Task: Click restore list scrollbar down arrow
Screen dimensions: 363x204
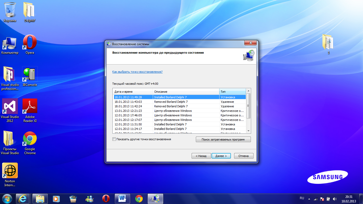Action: (248, 131)
